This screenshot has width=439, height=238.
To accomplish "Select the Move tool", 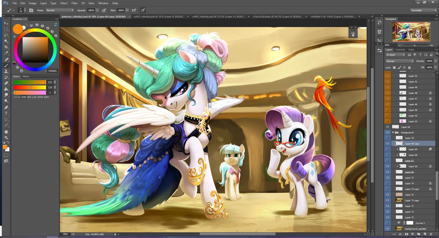I will click(6, 23).
